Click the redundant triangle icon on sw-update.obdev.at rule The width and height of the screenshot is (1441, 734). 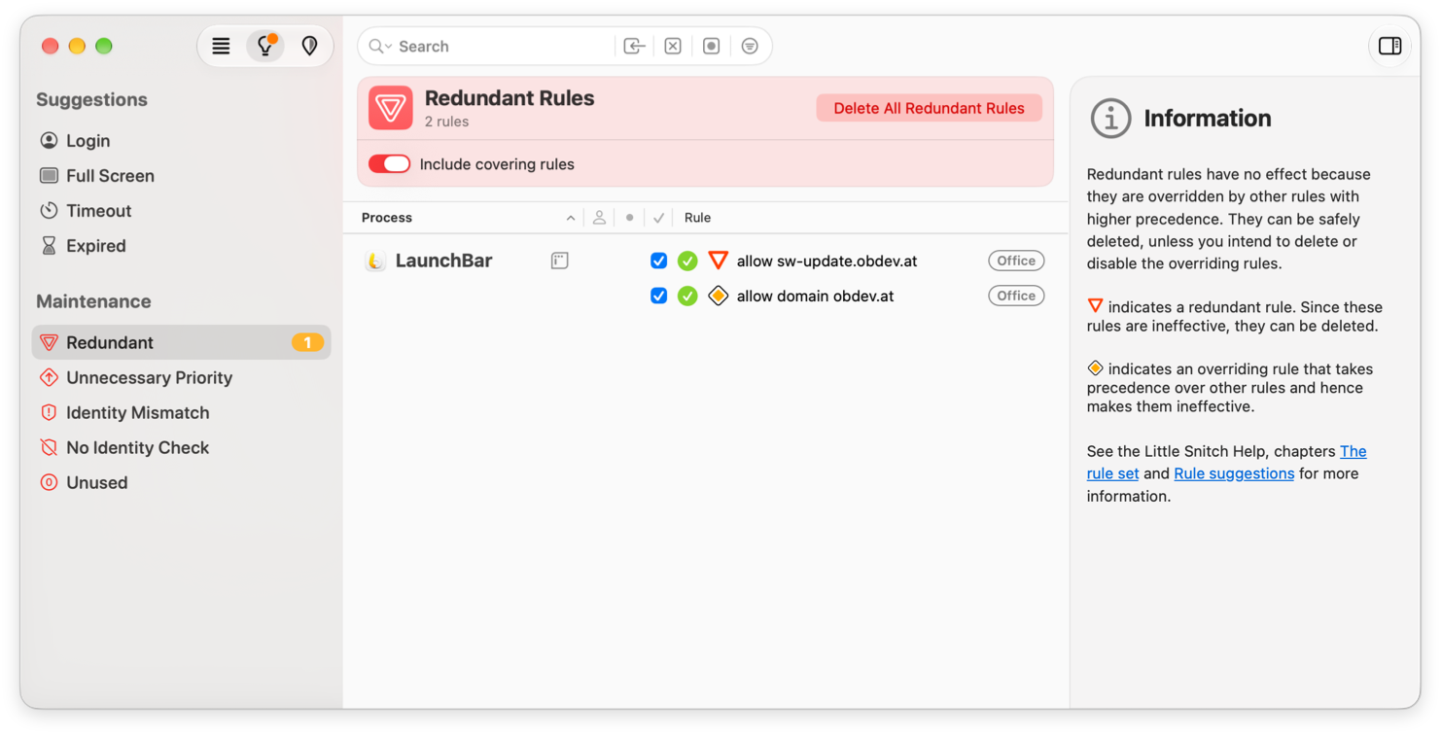point(719,261)
